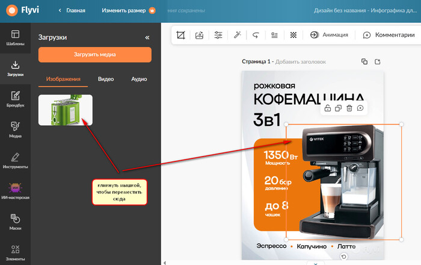Go back to Главная
This screenshot has width=421, height=265.
point(72,10)
